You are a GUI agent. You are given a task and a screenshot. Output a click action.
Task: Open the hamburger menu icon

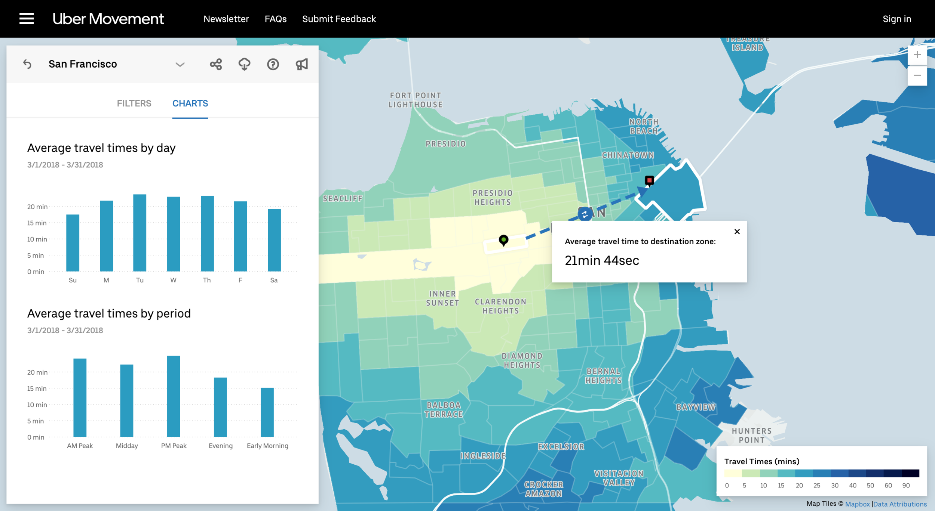(27, 19)
